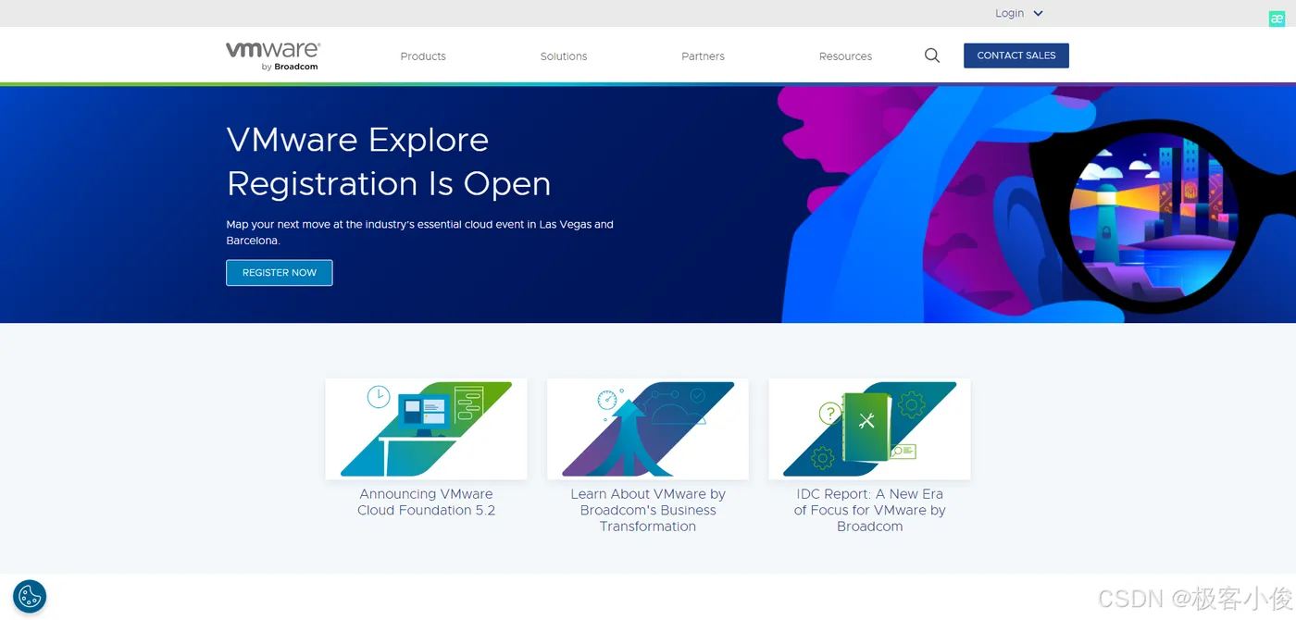Click the sunglasses hero banner artwork
The width and height of the screenshot is (1296, 620).
click(1037, 205)
